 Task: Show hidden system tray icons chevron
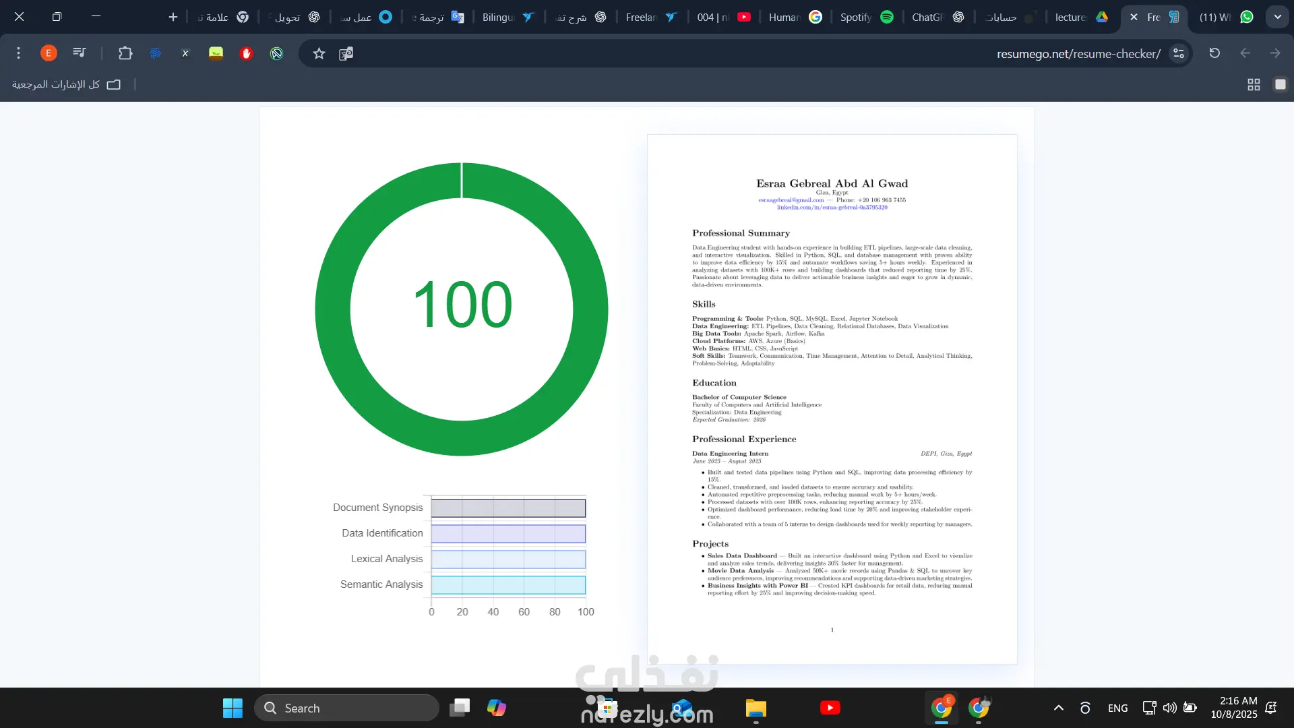click(x=1058, y=708)
